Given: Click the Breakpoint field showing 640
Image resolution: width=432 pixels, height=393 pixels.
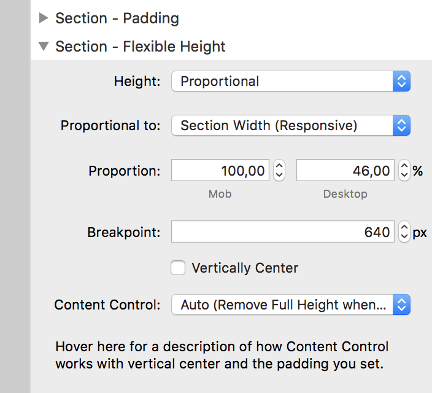Looking at the screenshot, I should 282,232.
